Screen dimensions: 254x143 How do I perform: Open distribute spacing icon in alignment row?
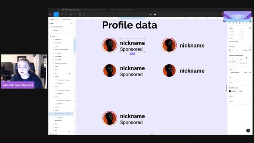250,23
